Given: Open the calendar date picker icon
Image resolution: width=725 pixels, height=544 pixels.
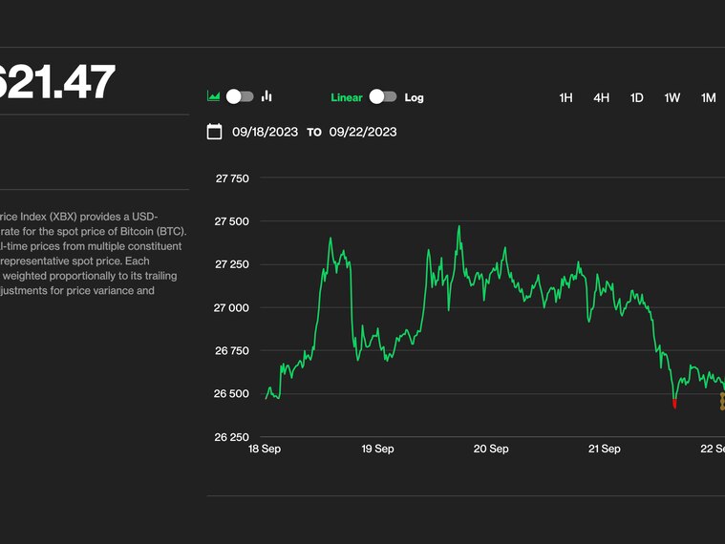Looking at the screenshot, I should coord(215,132).
